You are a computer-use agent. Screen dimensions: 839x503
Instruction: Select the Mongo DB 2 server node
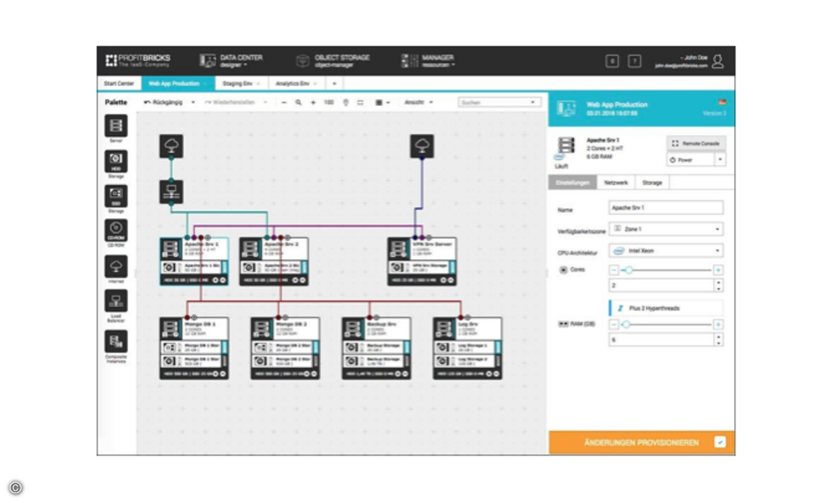click(x=285, y=349)
